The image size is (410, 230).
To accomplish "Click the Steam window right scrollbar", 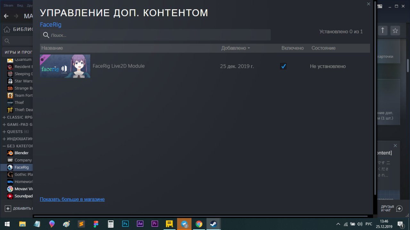I will (408, 66).
